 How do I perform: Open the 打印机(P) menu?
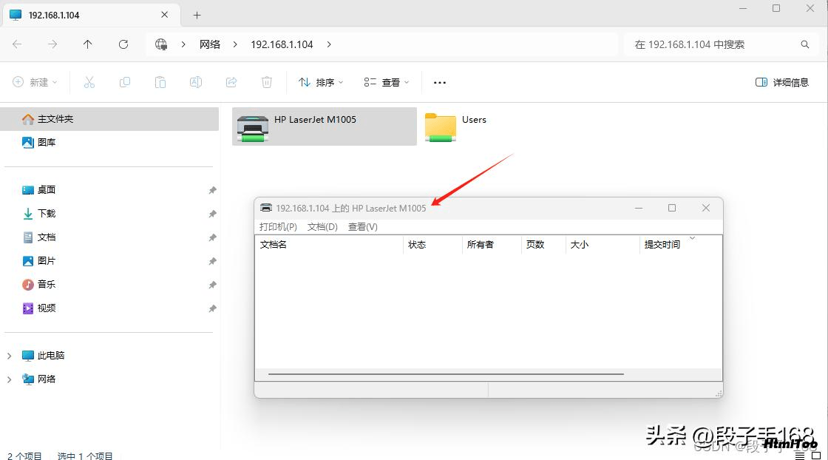tap(278, 226)
